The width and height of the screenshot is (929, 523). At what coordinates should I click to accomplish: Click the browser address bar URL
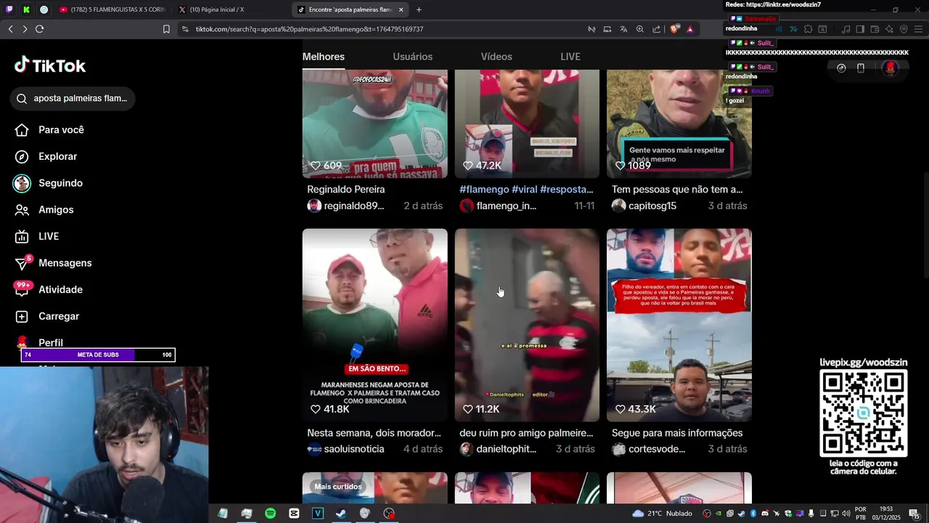[309, 29]
